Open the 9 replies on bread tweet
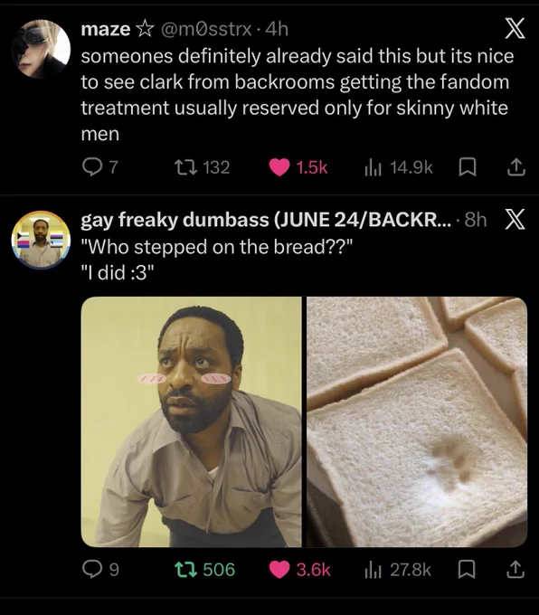This screenshot has width=539, height=615. click(100, 570)
